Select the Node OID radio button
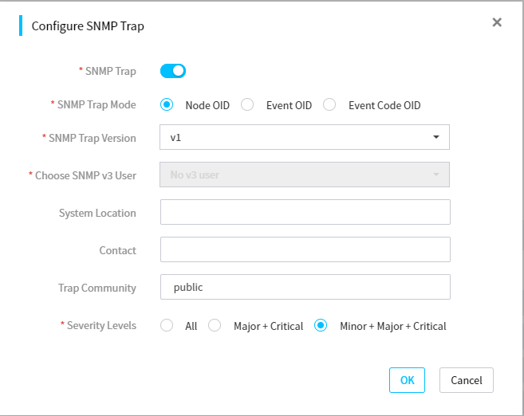 point(167,104)
